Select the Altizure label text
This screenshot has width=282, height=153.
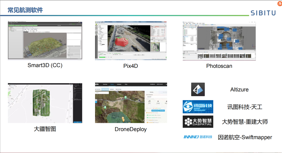coord(239,89)
